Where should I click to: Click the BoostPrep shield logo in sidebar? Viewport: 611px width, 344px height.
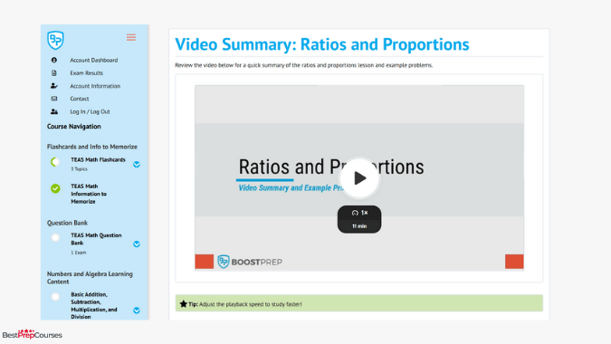[x=55, y=40]
